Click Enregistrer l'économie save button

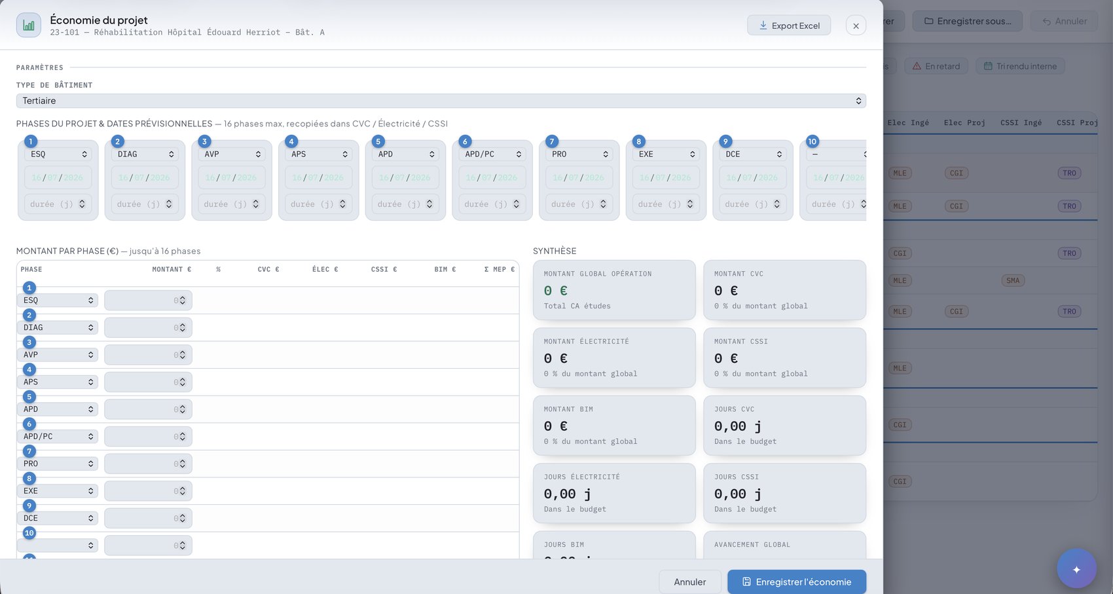797,582
